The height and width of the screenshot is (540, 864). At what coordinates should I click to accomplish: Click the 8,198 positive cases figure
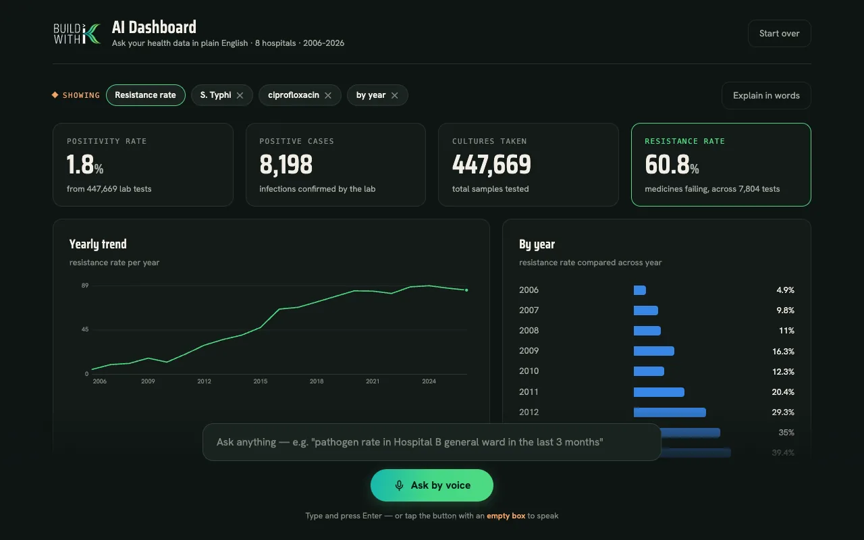[286, 165]
